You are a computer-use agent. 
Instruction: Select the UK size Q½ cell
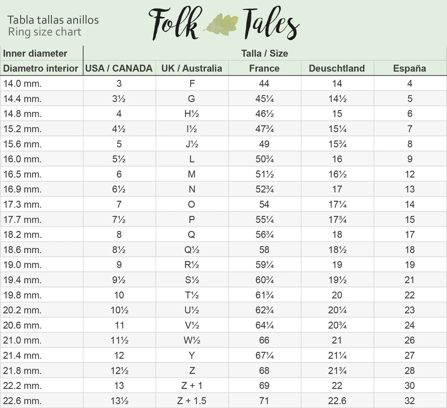pos(192,250)
